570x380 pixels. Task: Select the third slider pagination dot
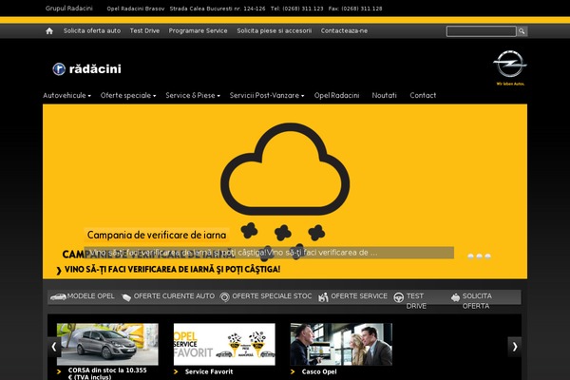pyautogui.click(x=488, y=256)
